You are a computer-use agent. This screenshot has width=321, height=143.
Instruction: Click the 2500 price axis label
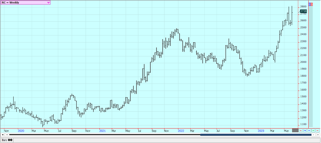[303, 27]
